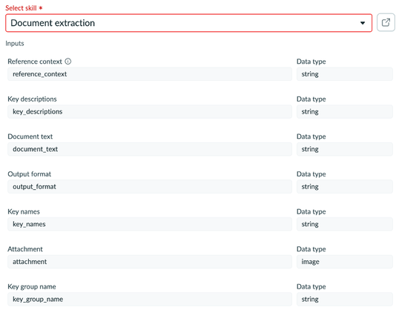This screenshot has height=313, width=396.
Task: Click data type string for Output format
Action: [x=345, y=187]
